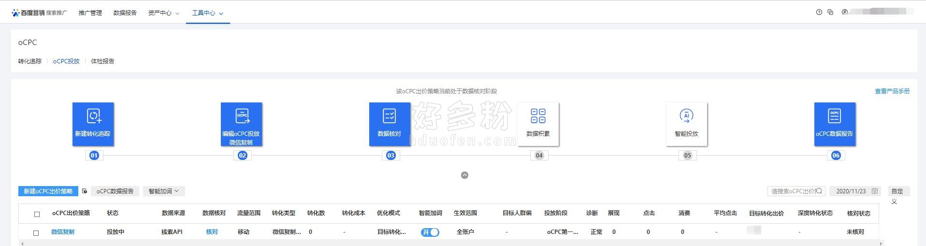This screenshot has height=246, width=926.
Task: Click the 百度营销 logo
Action: (x=28, y=13)
